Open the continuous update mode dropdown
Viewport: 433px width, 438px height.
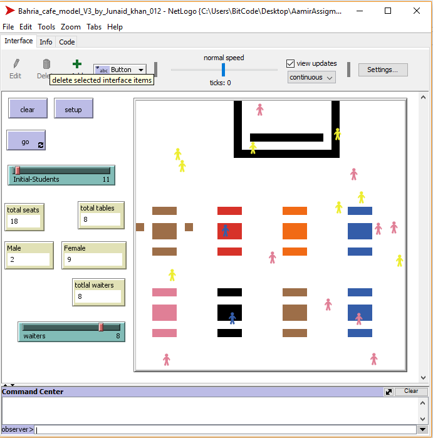tap(311, 77)
